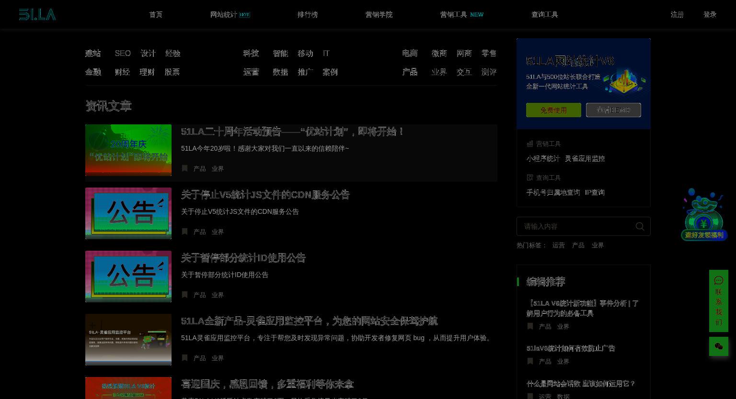The image size is (736, 399).
Task: Select the 微商 category
Action: pyautogui.click(x=439, y=53)
